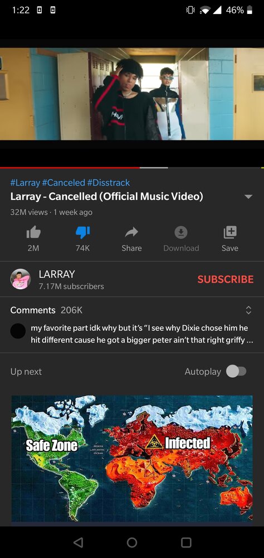Expand the Comments section chevrons
This screenshot has width=264, height=558.
coord(249,310)
